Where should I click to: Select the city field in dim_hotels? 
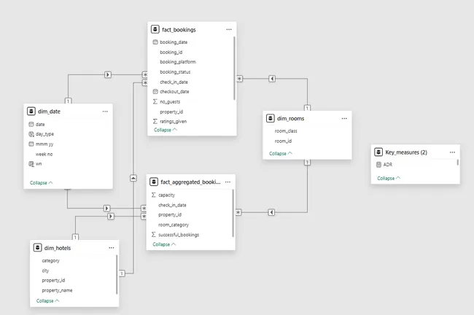45,271
